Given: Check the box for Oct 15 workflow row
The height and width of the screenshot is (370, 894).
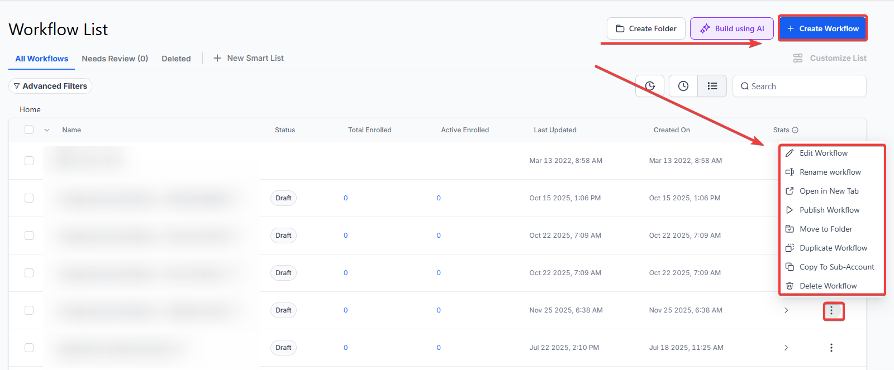Looking at the screenshot, I should (29, 198).
